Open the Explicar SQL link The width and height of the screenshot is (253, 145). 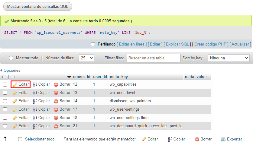(x=177, y=44)
